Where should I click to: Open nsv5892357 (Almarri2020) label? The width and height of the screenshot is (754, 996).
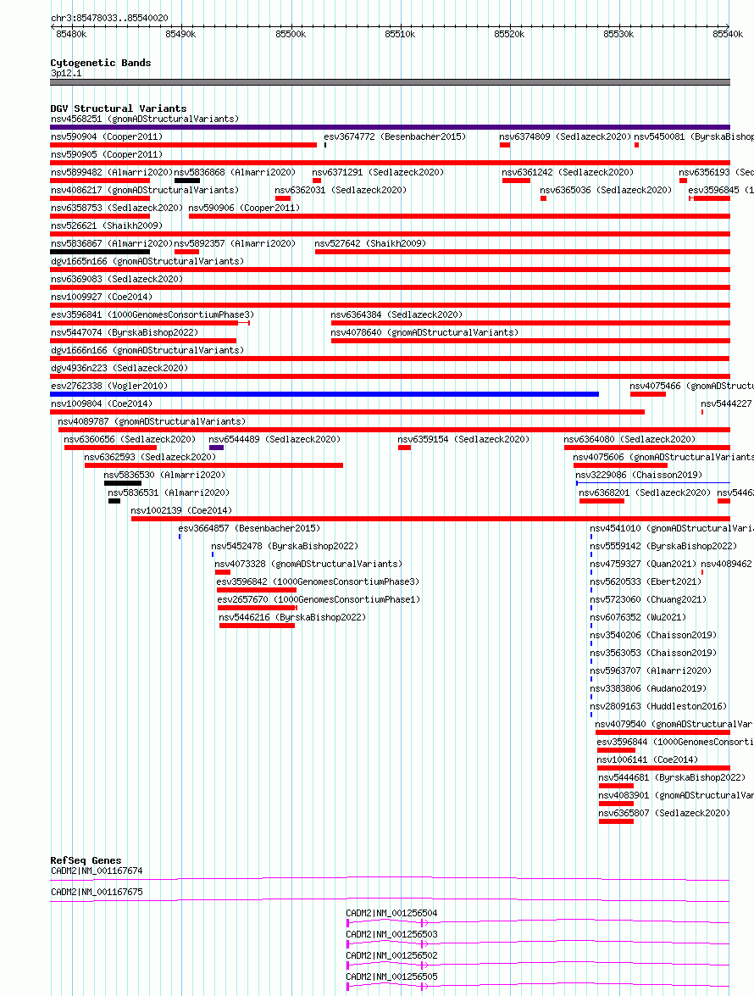[235, 243]
